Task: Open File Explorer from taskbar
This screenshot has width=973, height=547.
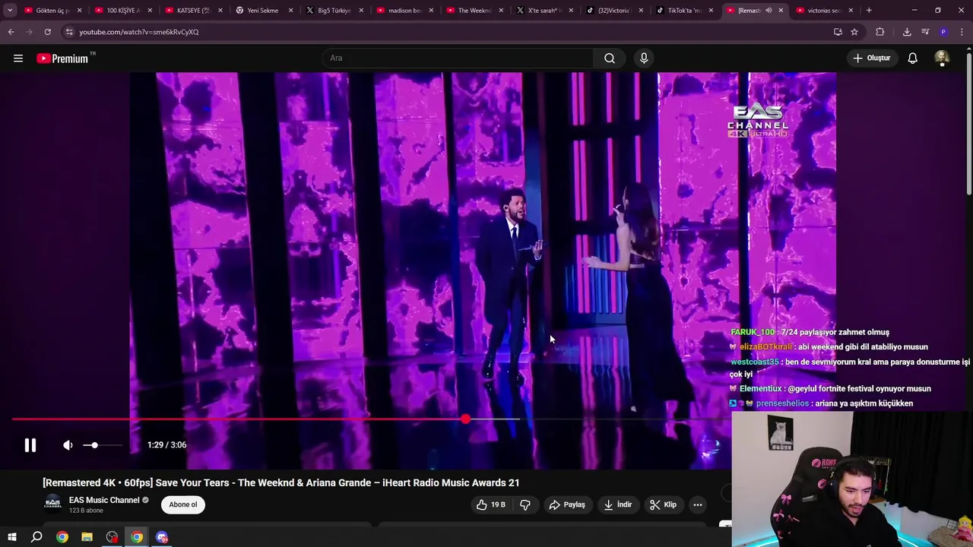Action: [x=87, y=537]
